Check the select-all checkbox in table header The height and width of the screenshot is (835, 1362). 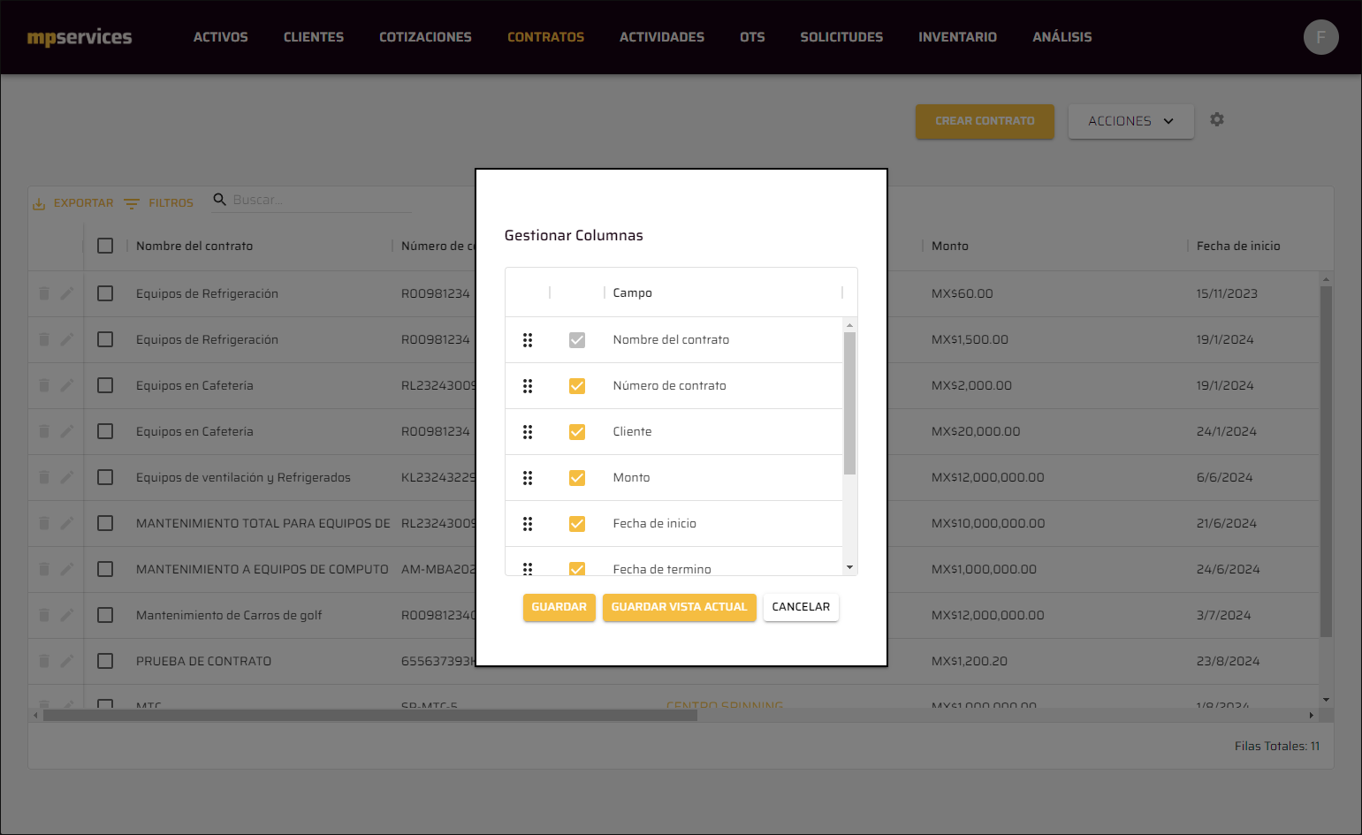point(105,246)
